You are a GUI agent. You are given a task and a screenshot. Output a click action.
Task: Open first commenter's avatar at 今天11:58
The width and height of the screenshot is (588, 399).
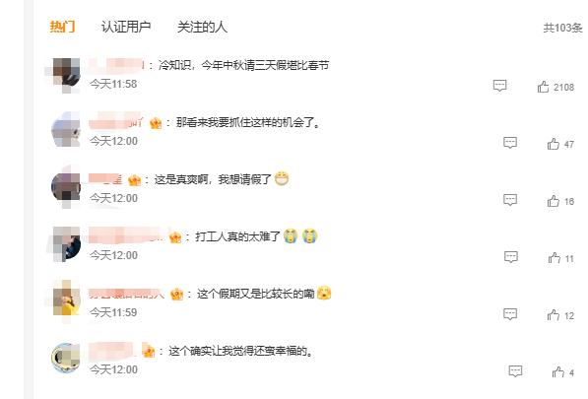(x=66, y=72)
